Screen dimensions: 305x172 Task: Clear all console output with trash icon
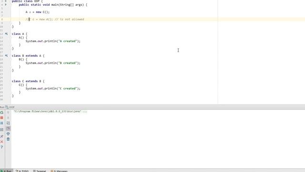point(8,139)
